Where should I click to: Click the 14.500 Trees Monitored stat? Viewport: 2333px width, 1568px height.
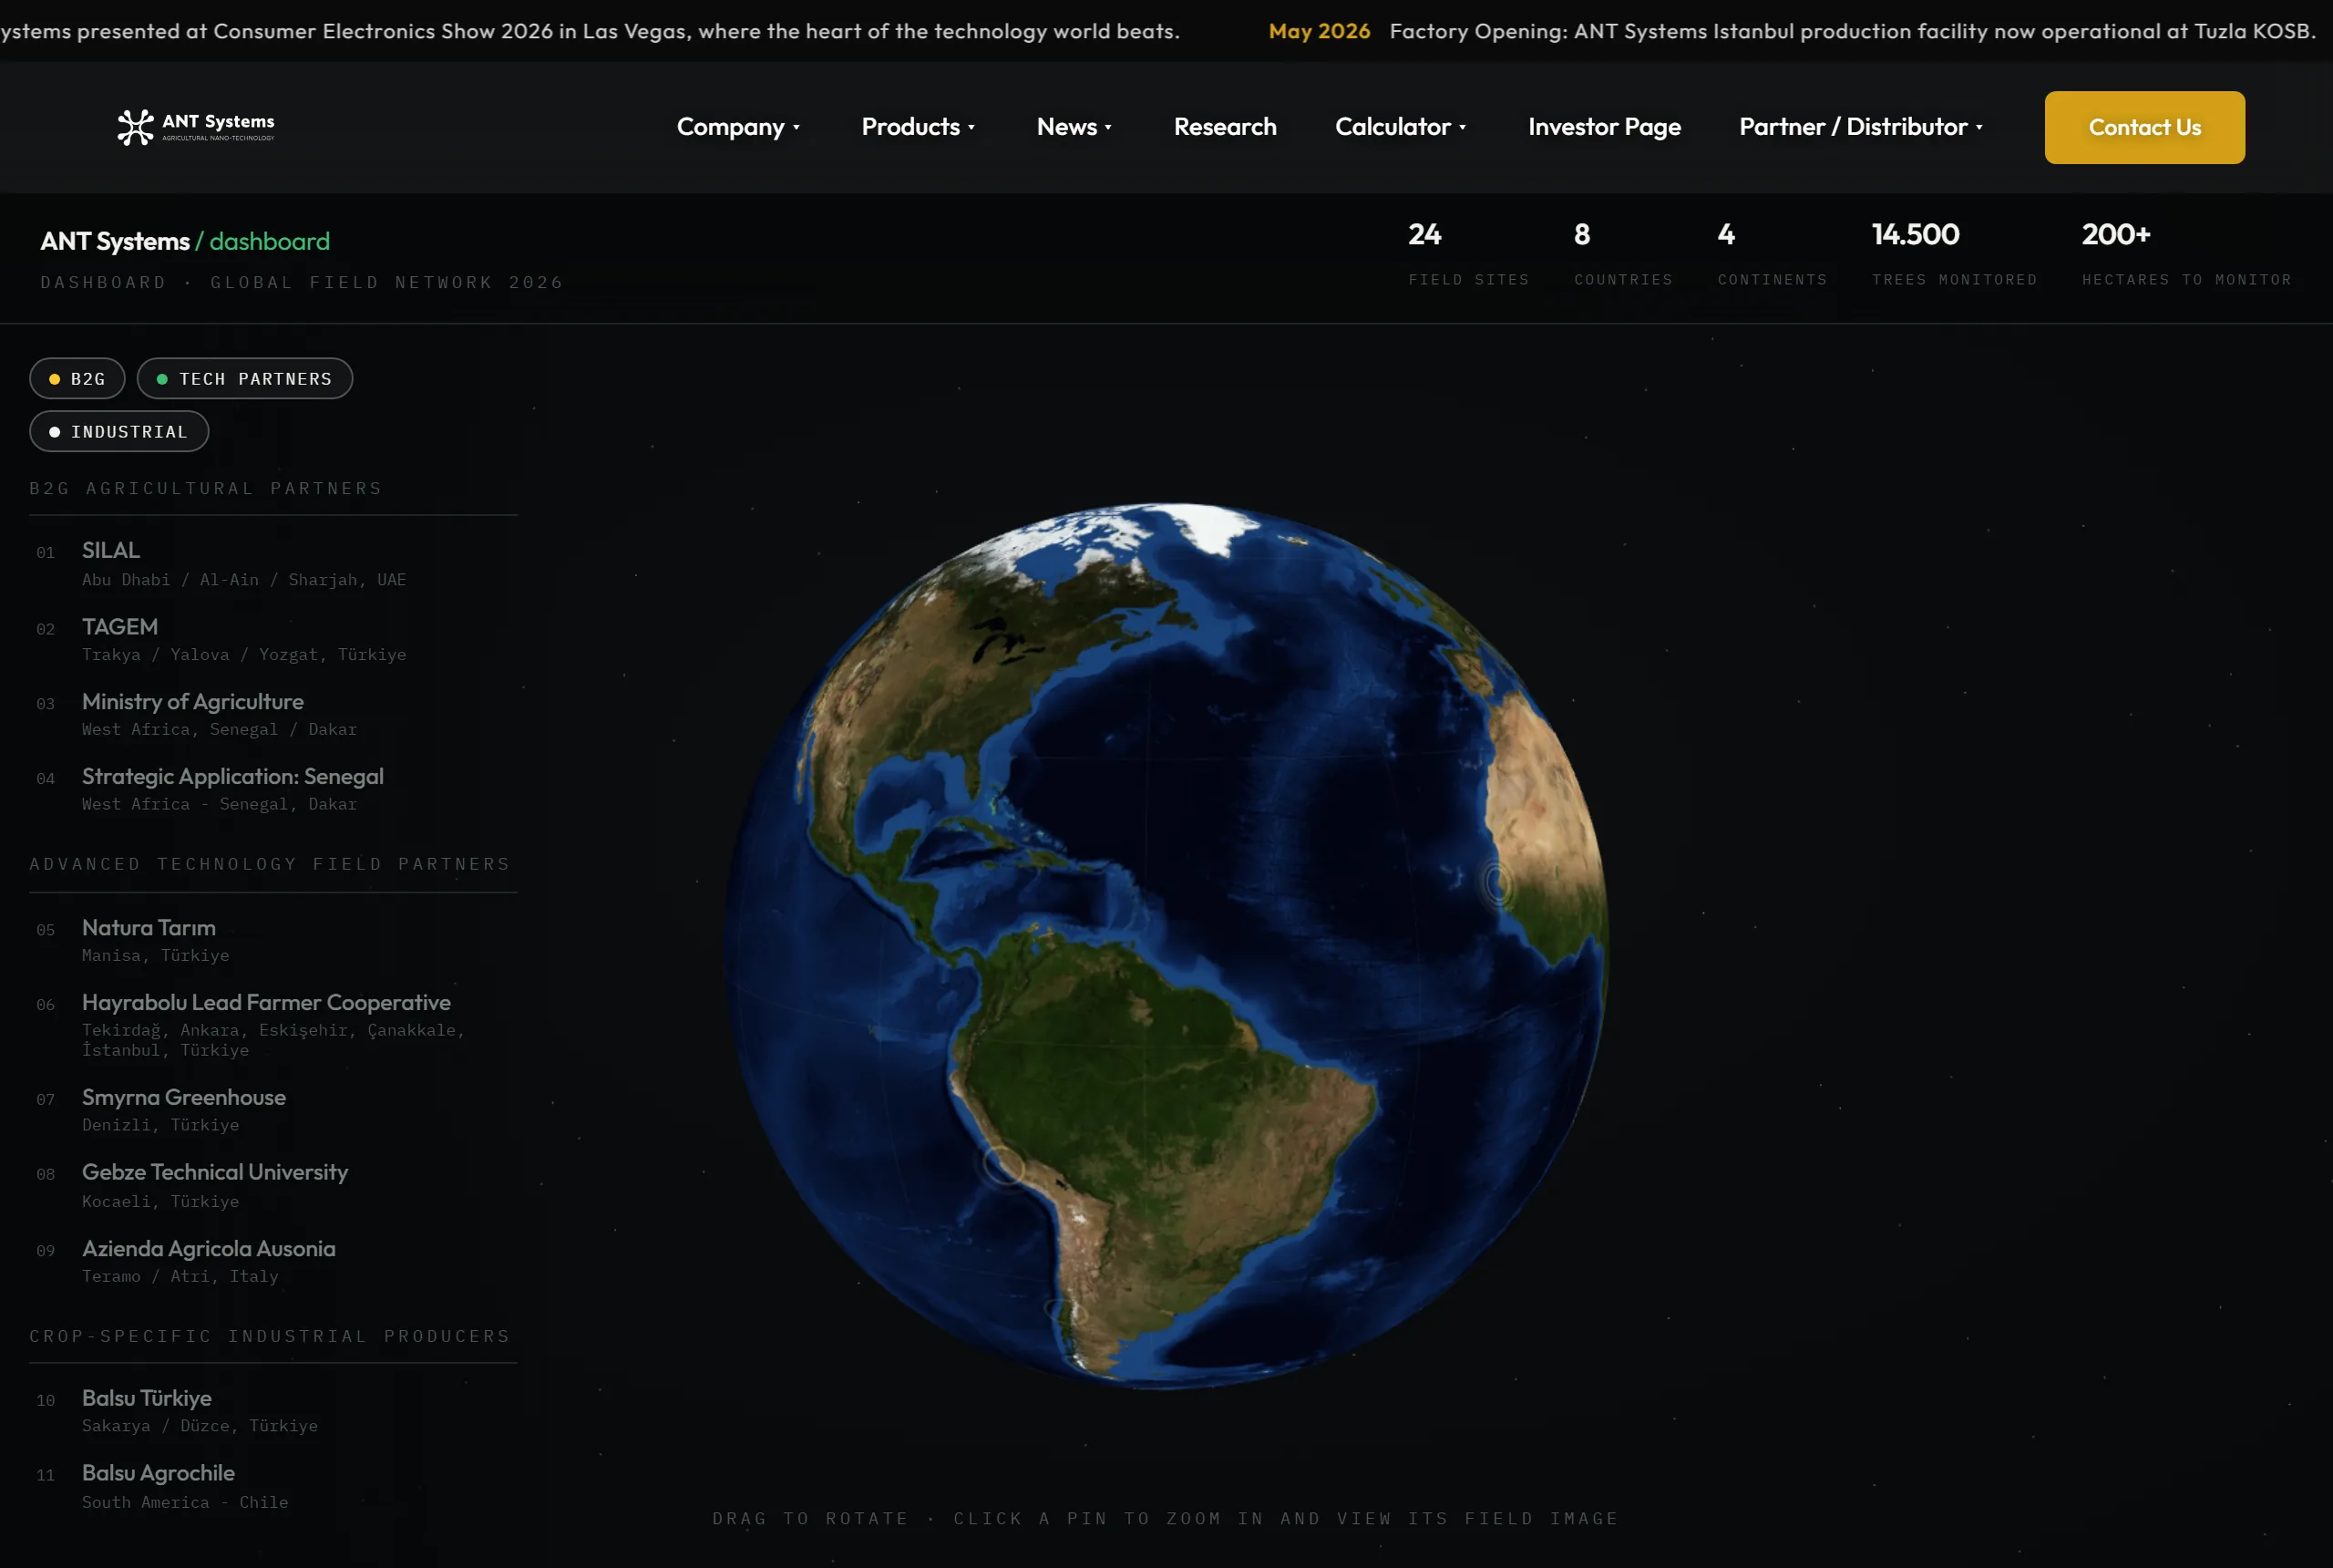1954,254
